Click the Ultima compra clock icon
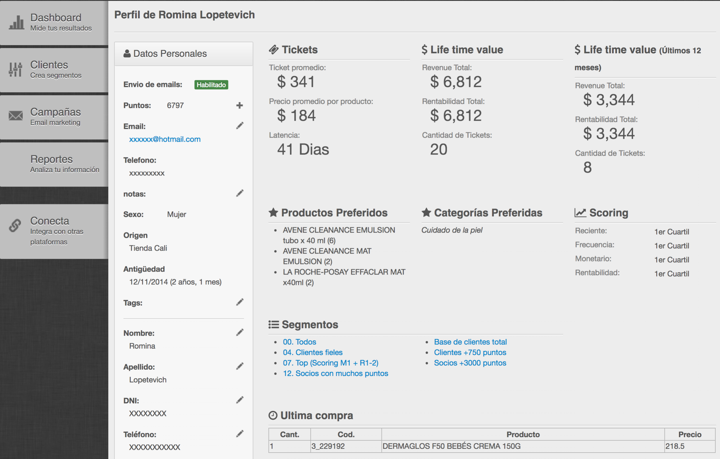Image resolution: width=720 pixels, height=459 pixels. click(x=273, y=415)
